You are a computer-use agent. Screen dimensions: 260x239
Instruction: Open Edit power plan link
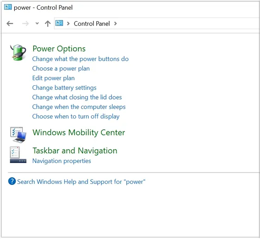point(53,78)
